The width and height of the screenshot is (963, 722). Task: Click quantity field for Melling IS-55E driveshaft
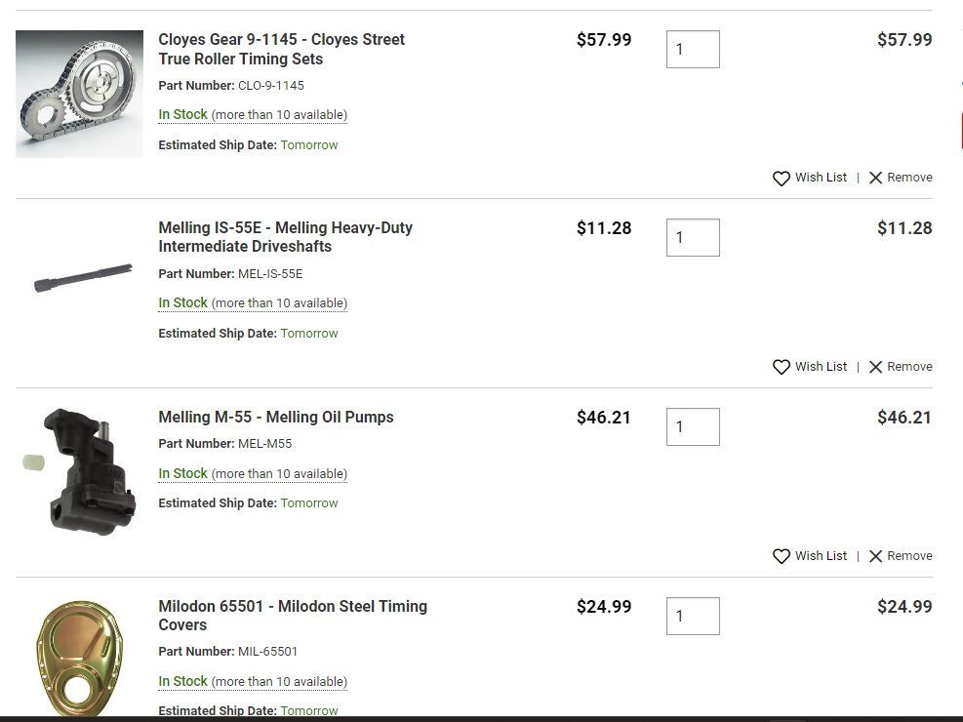(693, 238)
